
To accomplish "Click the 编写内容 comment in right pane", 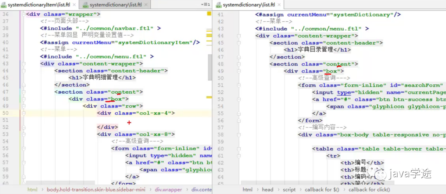I will coord(322,128).
